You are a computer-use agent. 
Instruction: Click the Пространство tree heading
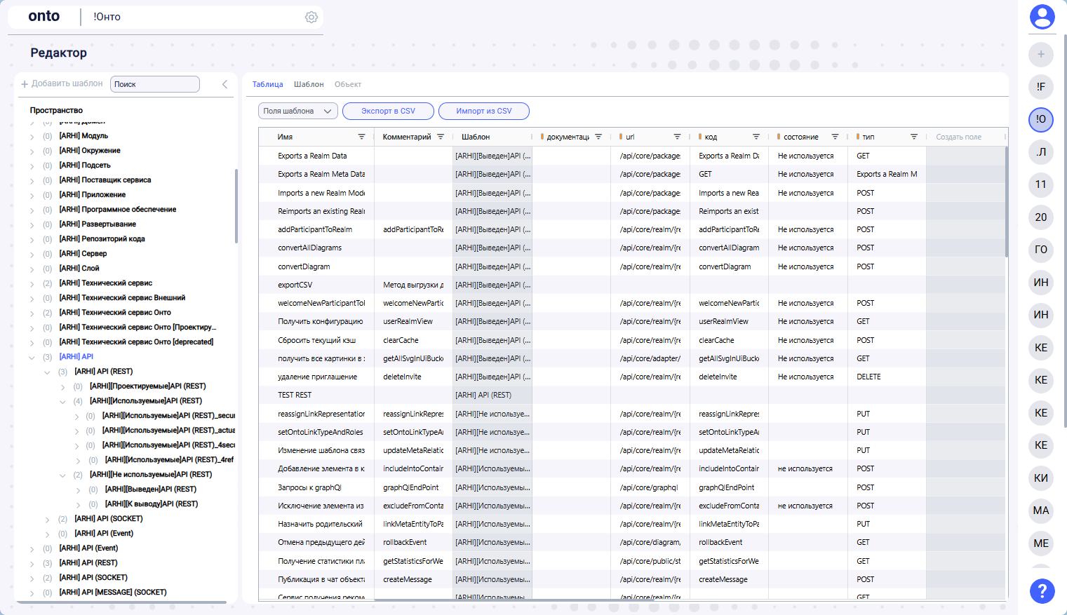tap(56, 110)
